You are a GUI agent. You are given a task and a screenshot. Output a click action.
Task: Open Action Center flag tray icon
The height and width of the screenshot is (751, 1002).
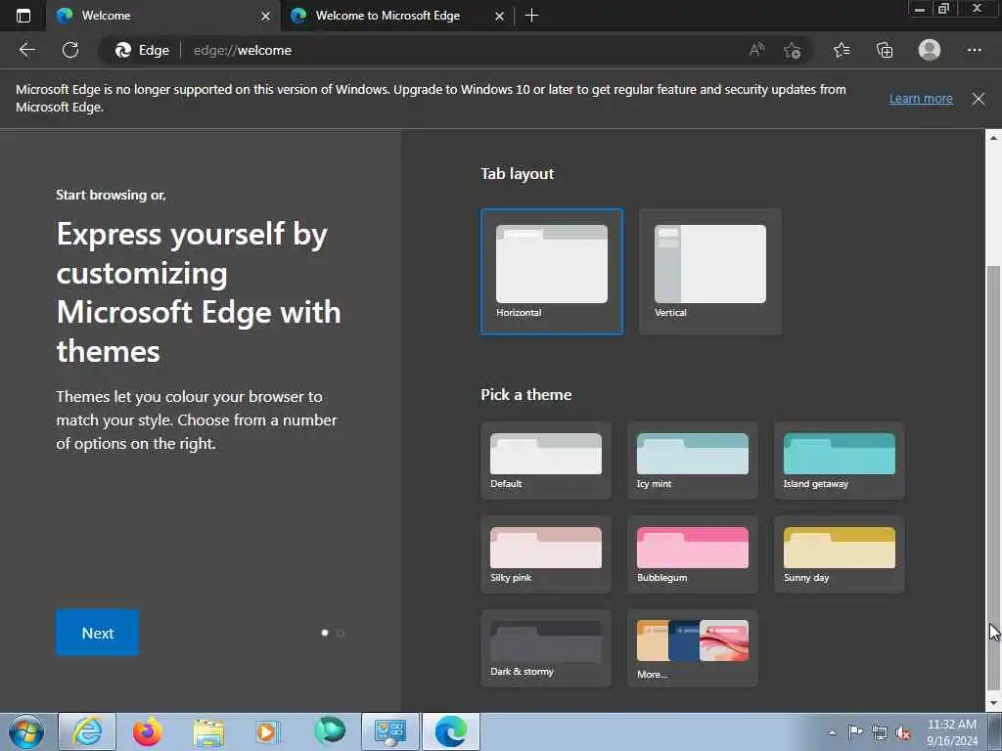pos(855,732)
